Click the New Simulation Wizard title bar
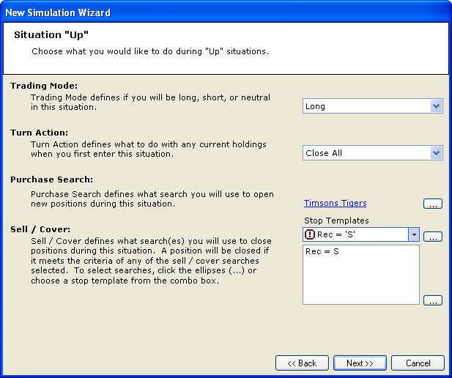Viewport: 452px width, 378px height. pyautogui.click(x=220, y=12)
